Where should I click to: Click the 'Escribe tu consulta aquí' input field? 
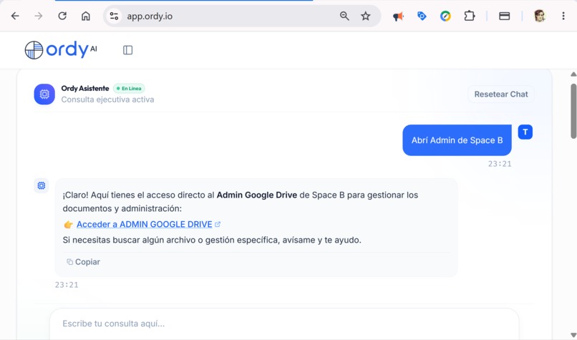[x=284, y=324]
